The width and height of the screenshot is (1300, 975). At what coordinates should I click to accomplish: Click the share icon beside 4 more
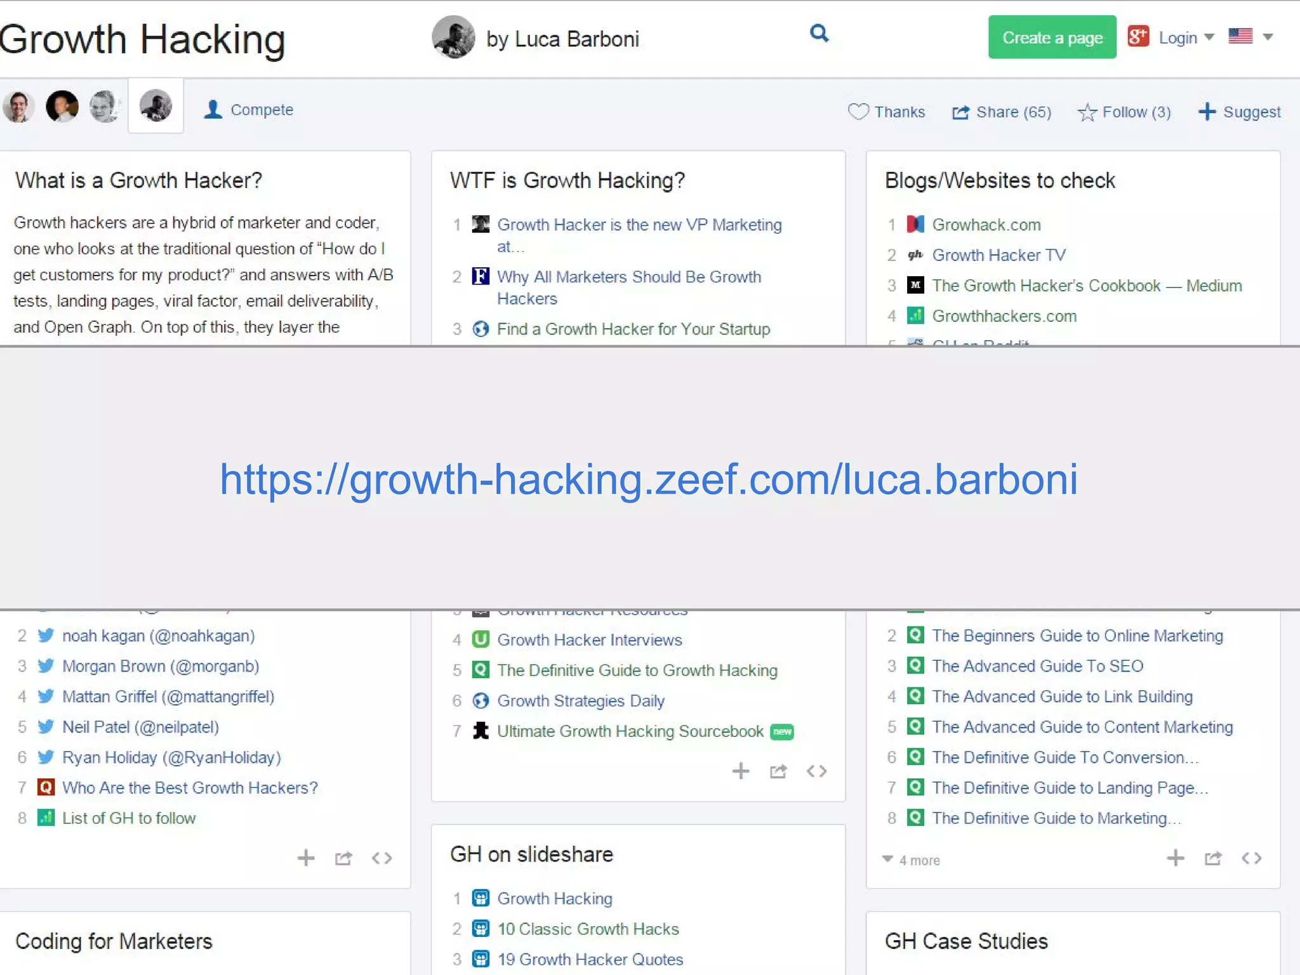(x=1213, y=858)
